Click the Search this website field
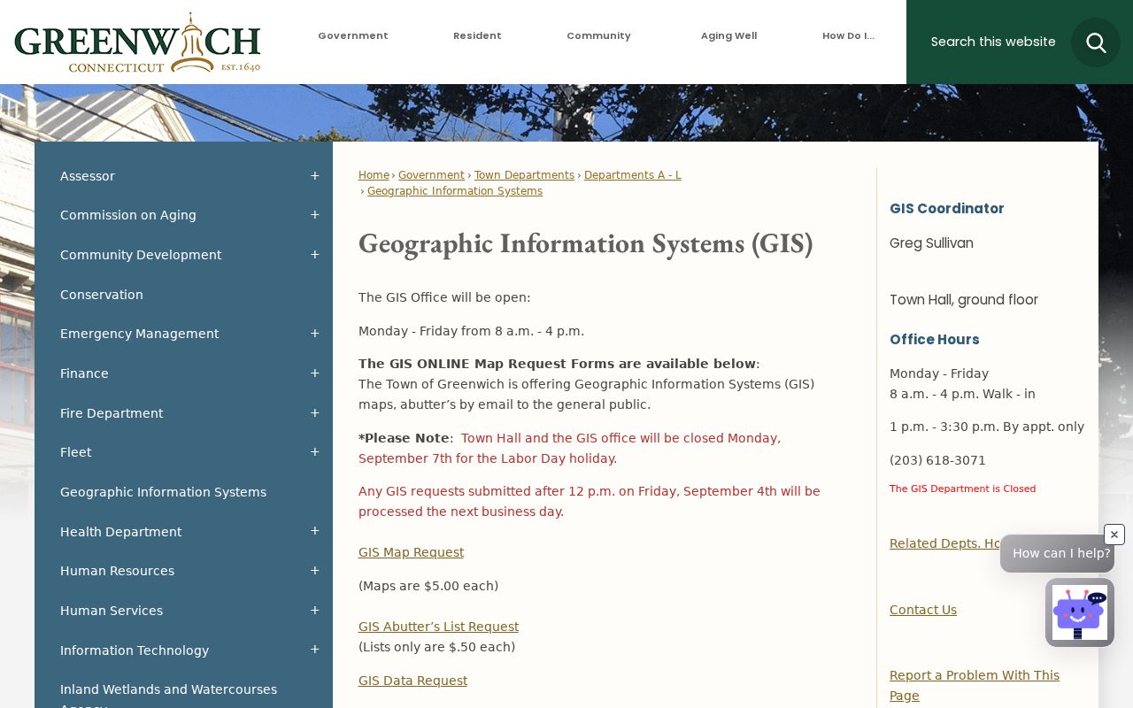The width and height of the screenshot is (1133, 708). click(993, 42)
